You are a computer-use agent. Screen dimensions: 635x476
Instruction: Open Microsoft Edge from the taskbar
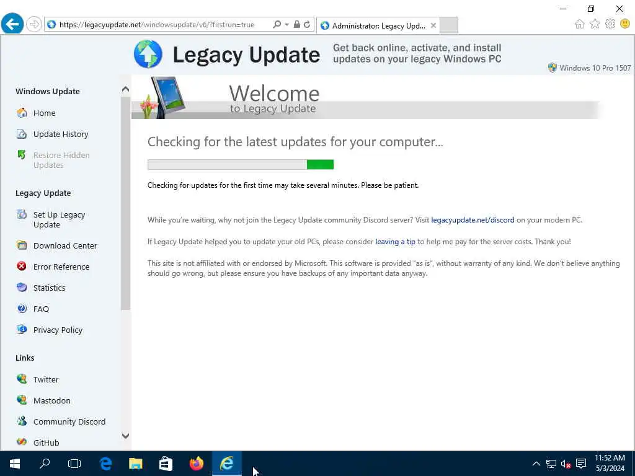(x=105, y=464)
